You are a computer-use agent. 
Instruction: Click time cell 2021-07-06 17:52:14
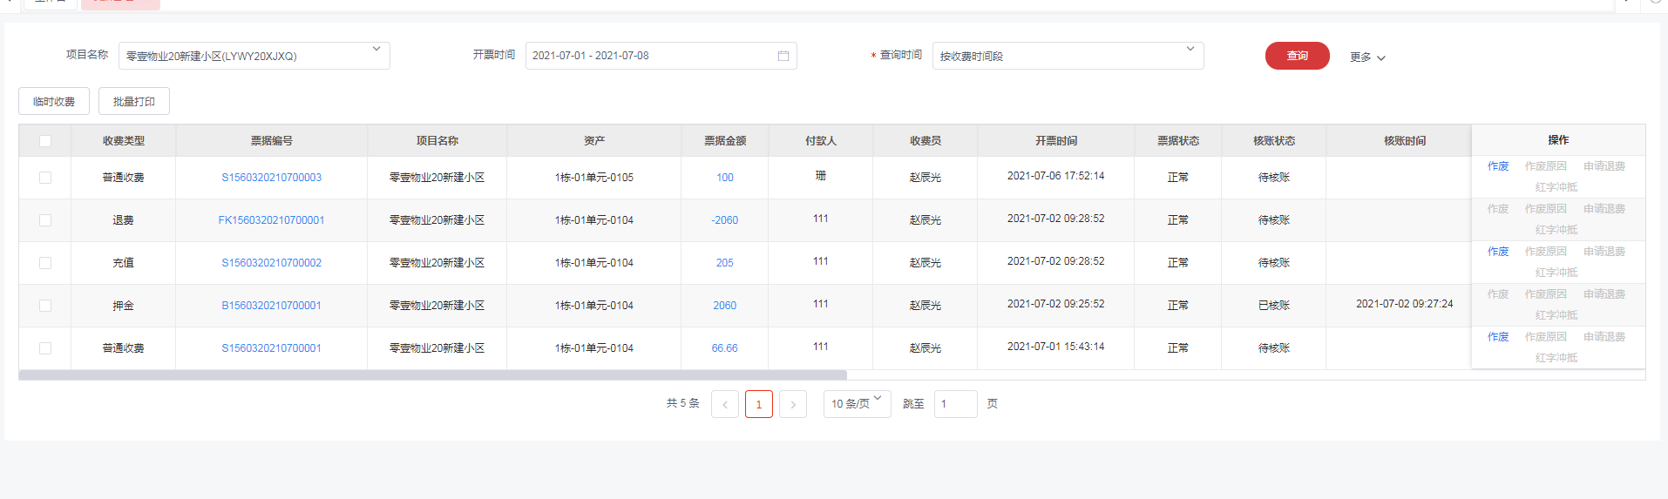[1056, 176]
